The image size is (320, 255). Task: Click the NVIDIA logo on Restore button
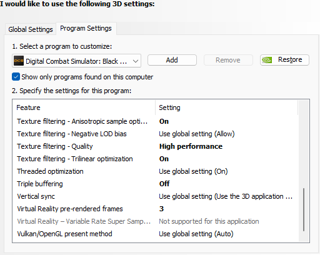coord(267,60)
